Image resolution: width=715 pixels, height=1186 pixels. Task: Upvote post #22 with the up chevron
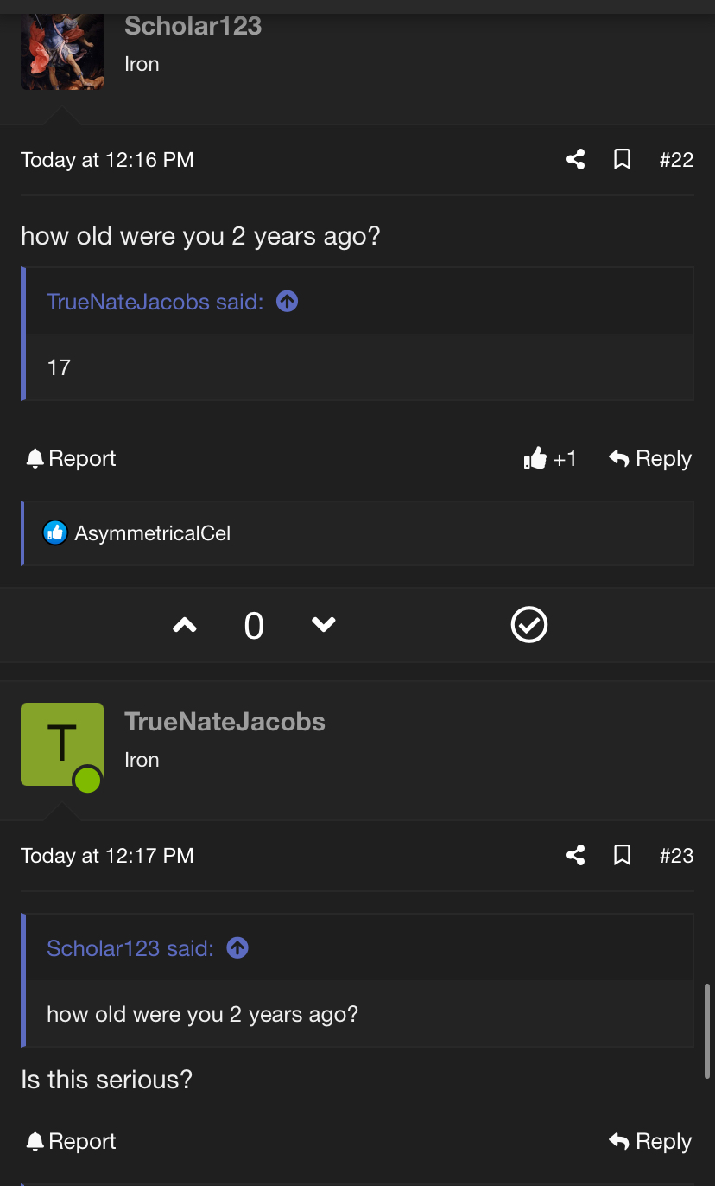185,625
